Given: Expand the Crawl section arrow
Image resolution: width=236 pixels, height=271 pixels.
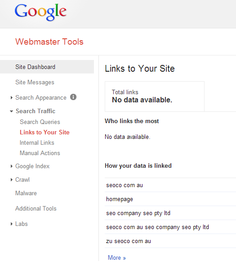Looking at the screenshot, I should 11,180.
